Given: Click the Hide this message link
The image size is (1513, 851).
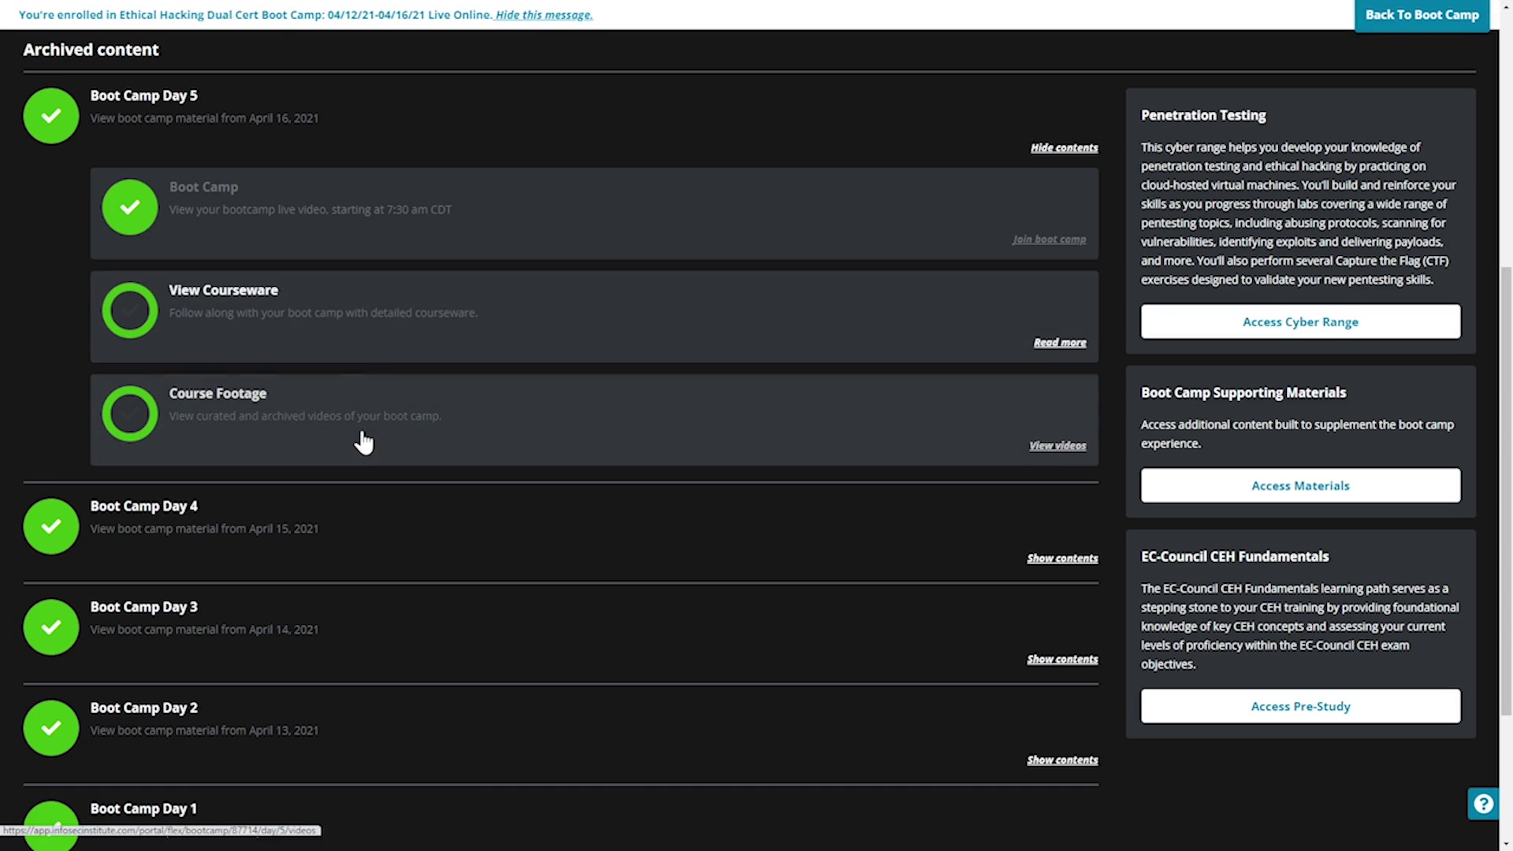Looking at the screenshot, I should click(544, 15).
